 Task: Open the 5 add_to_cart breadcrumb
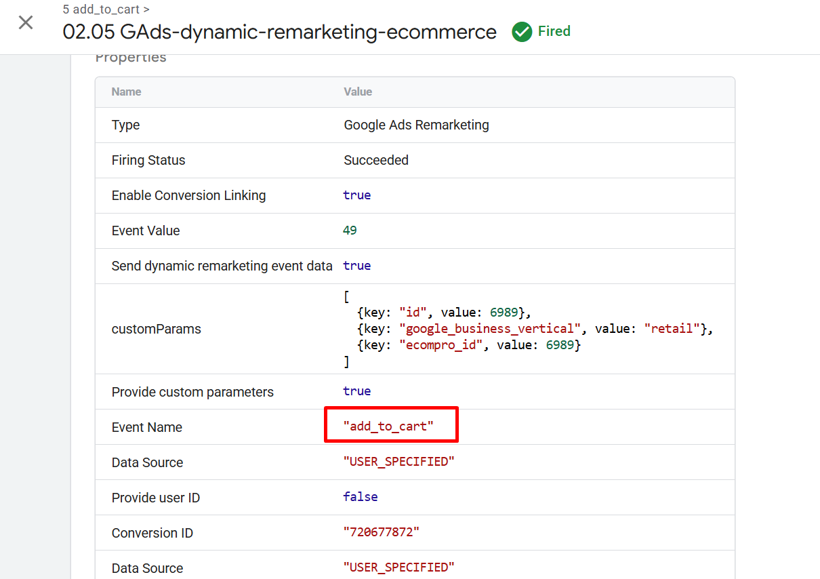pyautogui.click(x=100, y=9)
